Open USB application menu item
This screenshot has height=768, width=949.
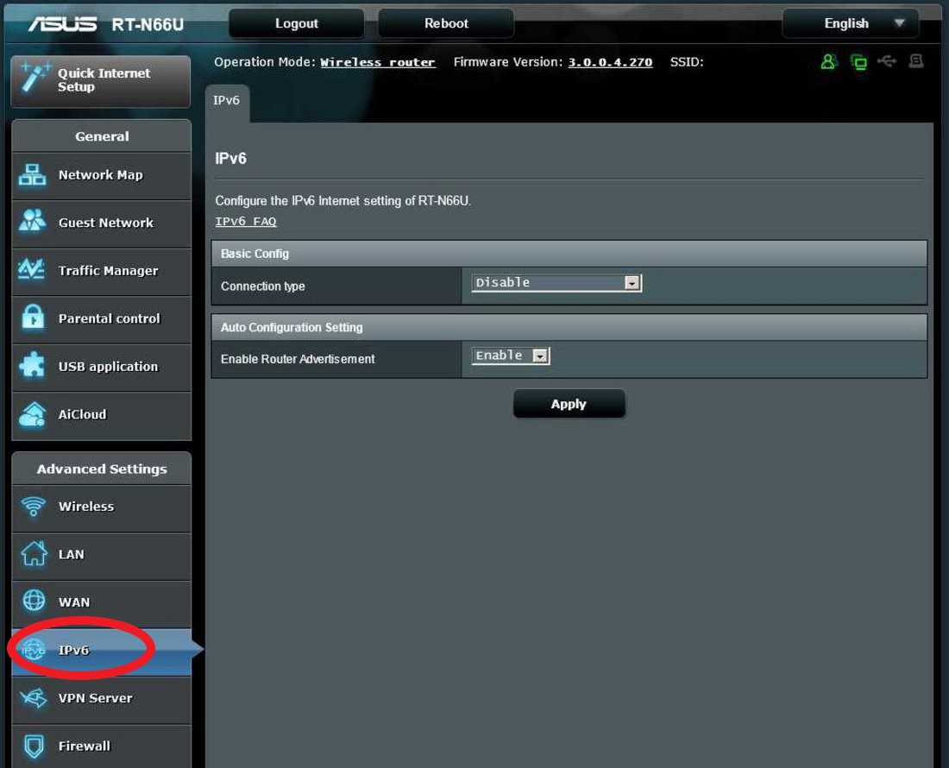click(101, 367)
